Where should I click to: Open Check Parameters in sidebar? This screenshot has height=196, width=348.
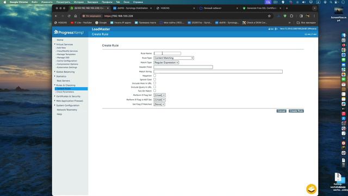click(65, 92)
